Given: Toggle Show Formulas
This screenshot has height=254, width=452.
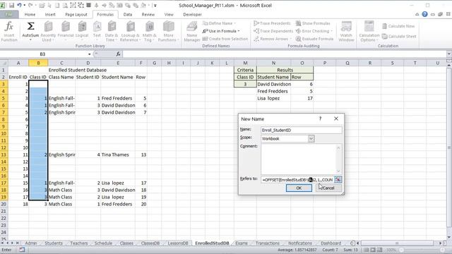Looking at the screenshot, I should pos(313,23).
